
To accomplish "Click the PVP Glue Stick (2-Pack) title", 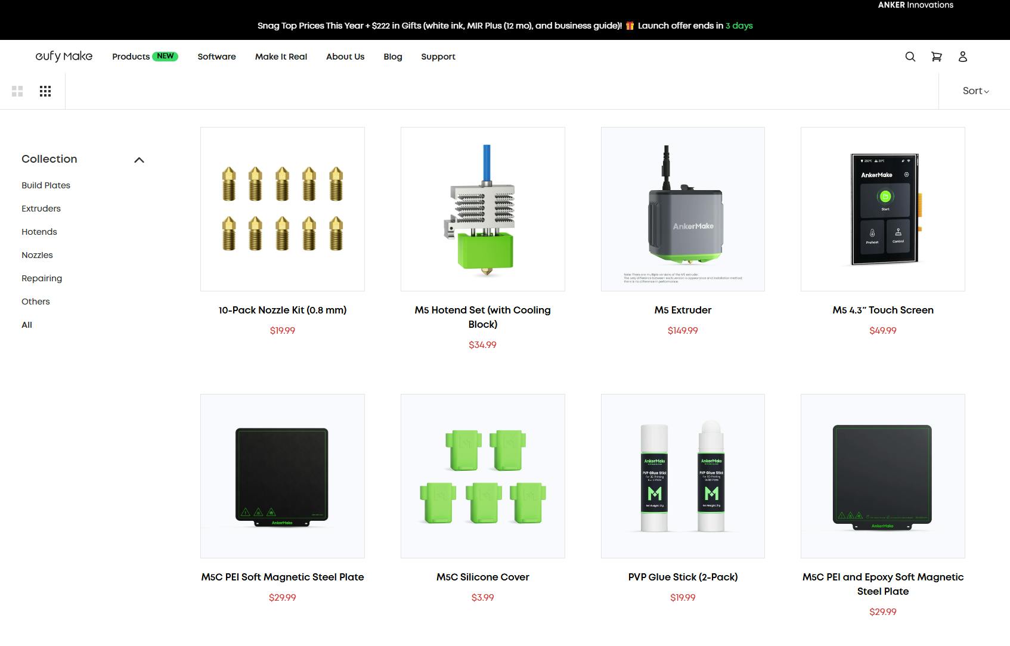I will tap(683, 577).
